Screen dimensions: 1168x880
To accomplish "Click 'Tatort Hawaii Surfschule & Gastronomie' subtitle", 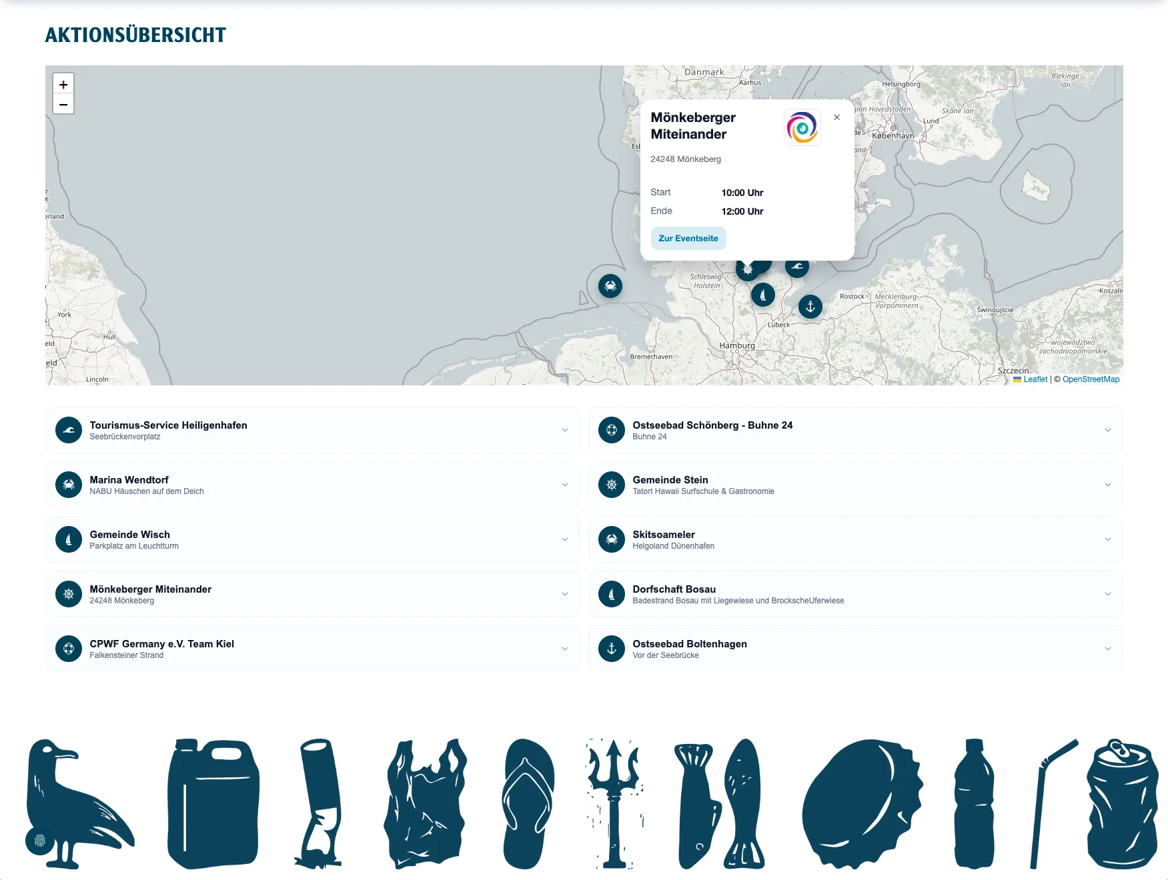I will pos(703,491).
